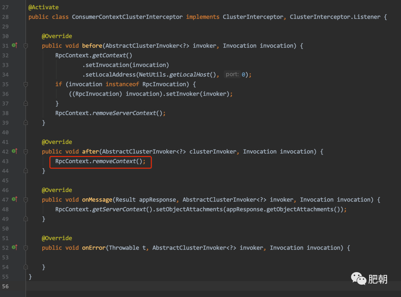Click fold end marker on line 37
Image resolution: width=401 pixels, height=297 pixels.
(x=26, y=103)
